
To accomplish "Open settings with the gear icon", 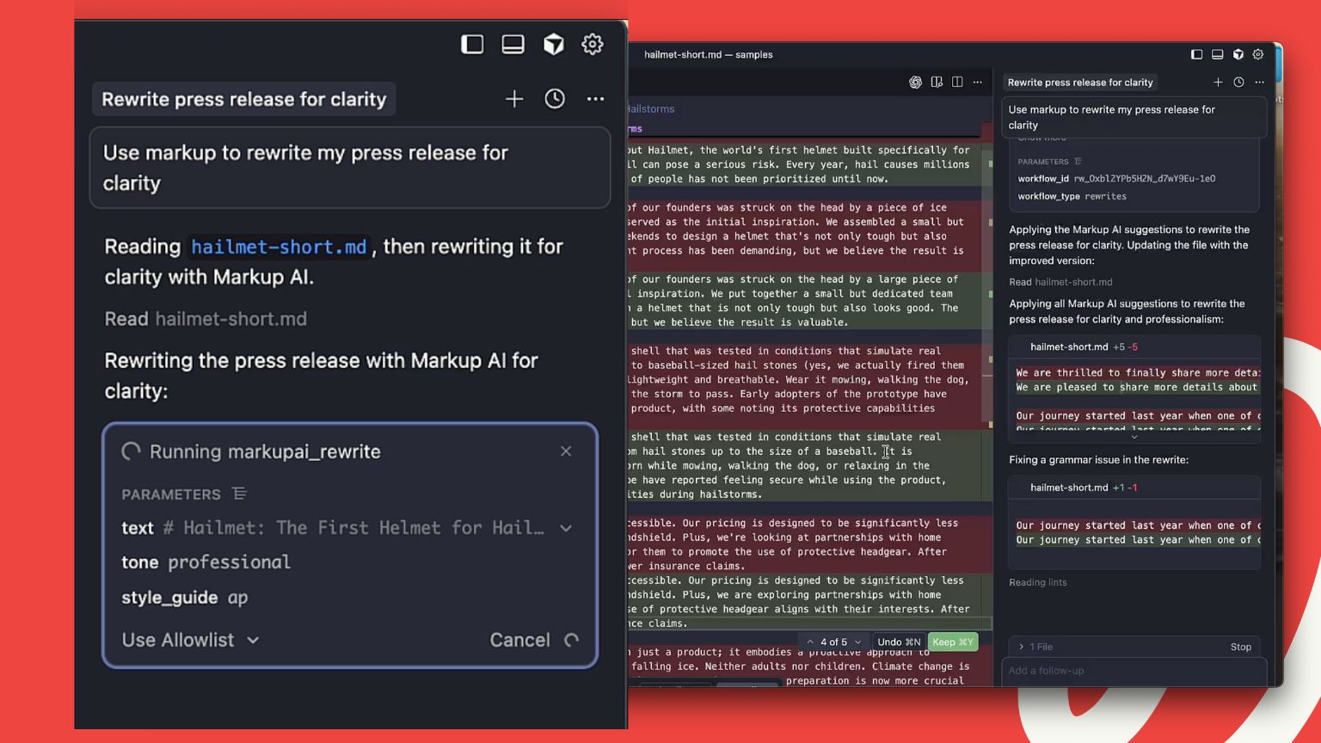I will [593, 44].
